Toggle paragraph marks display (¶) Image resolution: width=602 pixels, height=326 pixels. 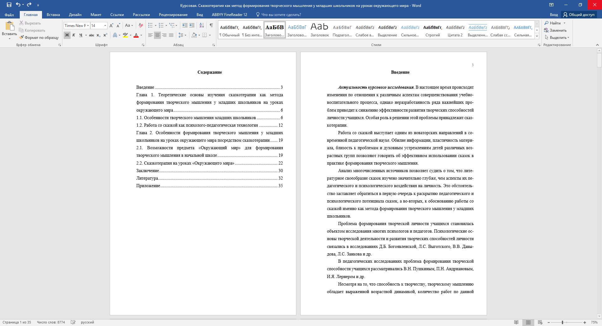tap(211, 26)
